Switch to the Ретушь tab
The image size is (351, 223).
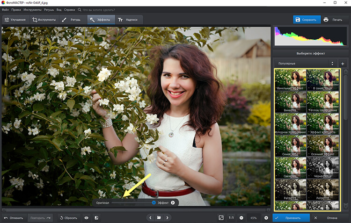point(72,20)
